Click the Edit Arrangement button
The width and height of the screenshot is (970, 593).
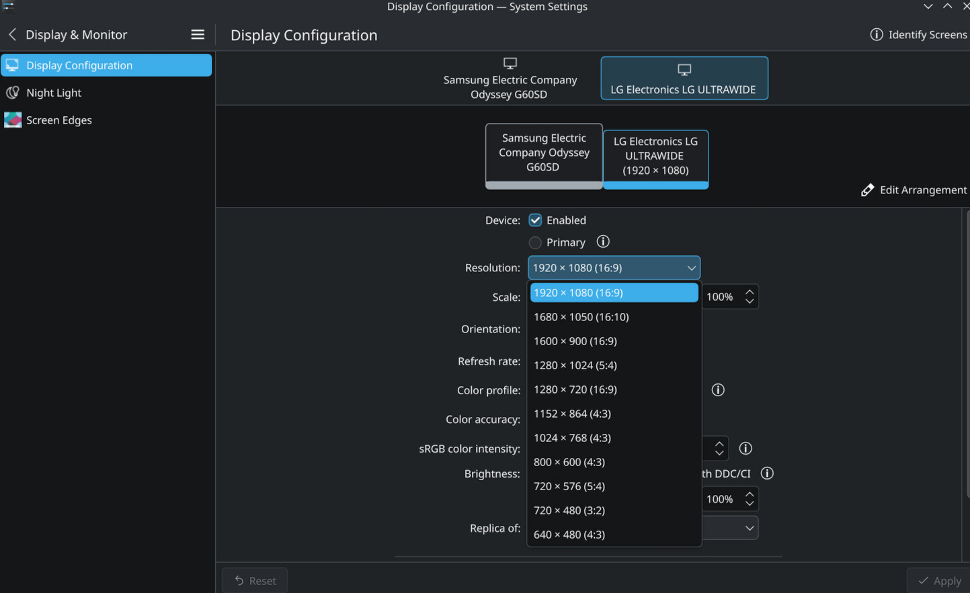coord(914,190)
